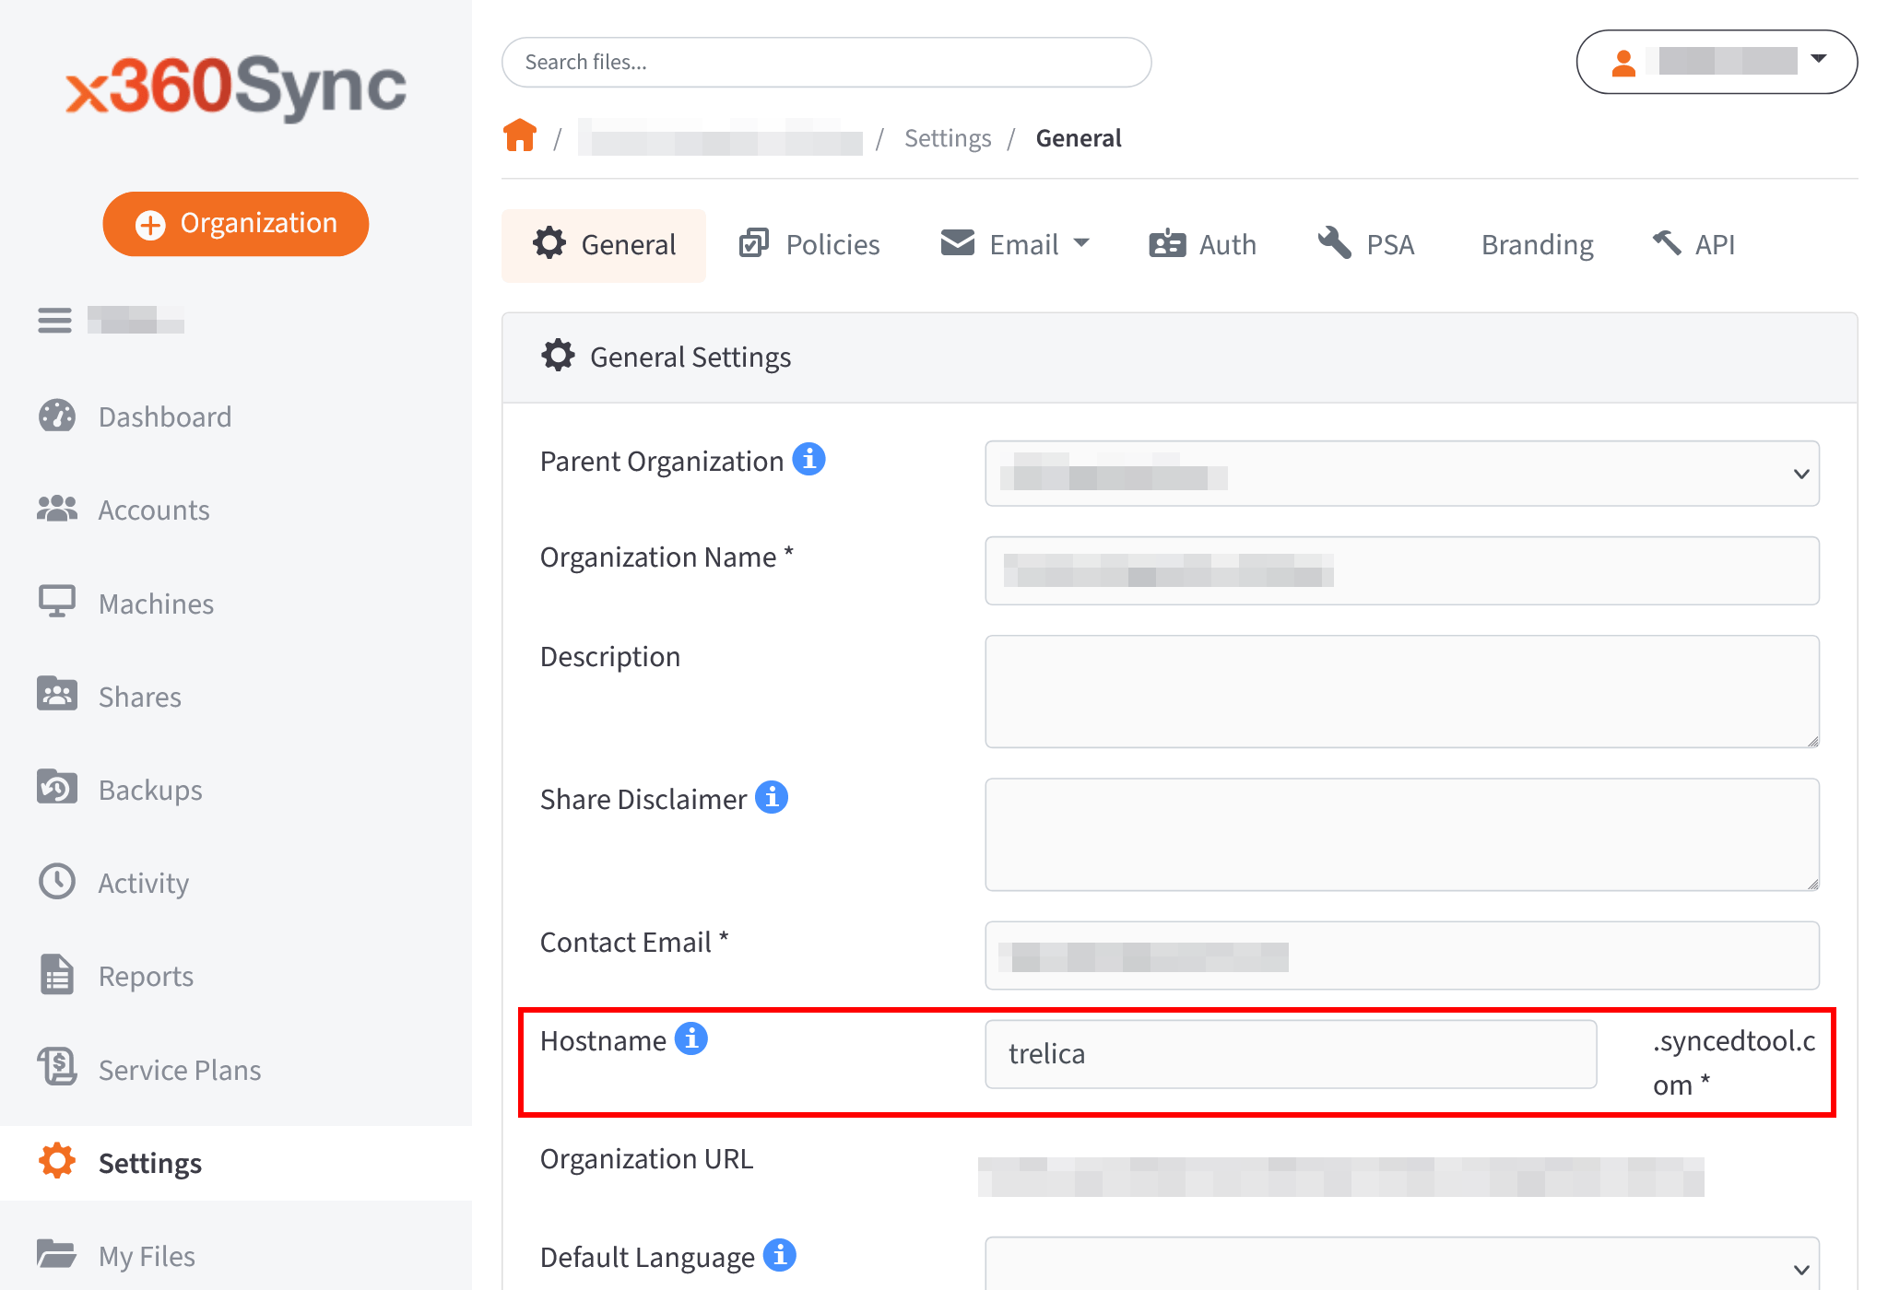Screen dimensions: 1888x1290
Task: Click the Settings breadcrumb link
Action: [x=948, y=138]
